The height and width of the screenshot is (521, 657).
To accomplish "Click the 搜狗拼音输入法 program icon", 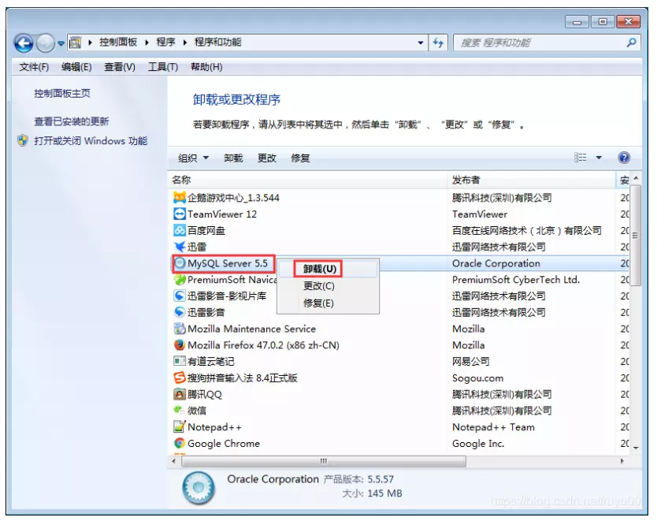I will point(180,378).
